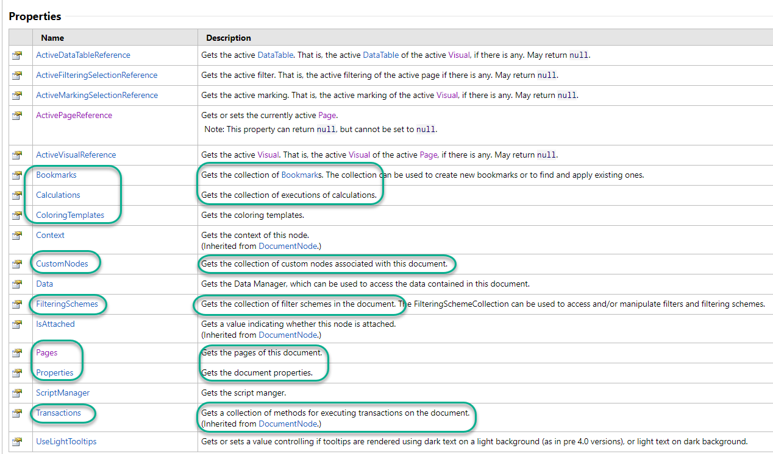Open the Pages property link

click(x=46, y=352)
